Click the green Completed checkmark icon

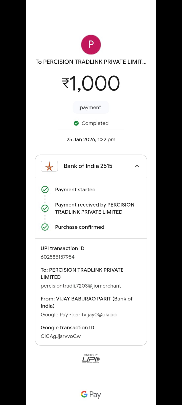click(x=76, y=123)
